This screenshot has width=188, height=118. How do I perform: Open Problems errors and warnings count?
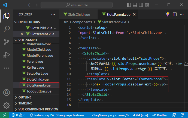click(19, 115)
